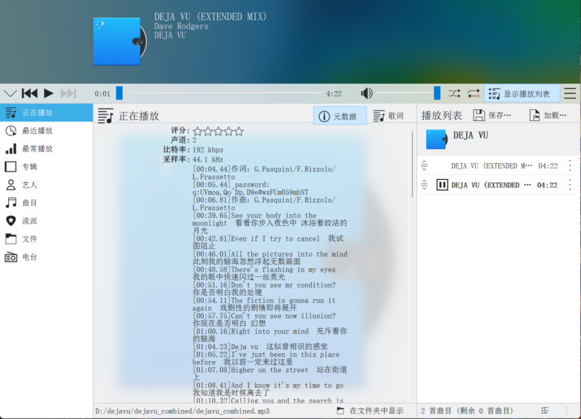The height and width of the screenshot is (419, 581).
Task: Click the volume speaker icon
Action: click(x=367, y=93)
